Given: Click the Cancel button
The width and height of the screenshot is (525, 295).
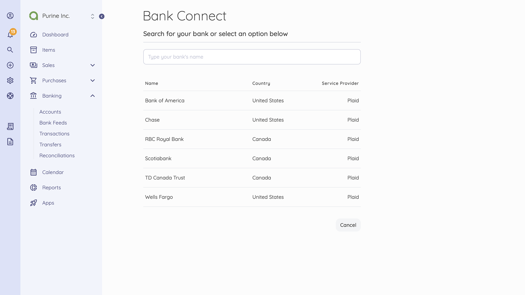Looking at the screenshot, I should pos(348,225).
